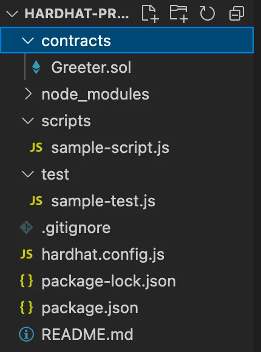Viewport: 261px width, 352px height.
Task: Select the test folder name
Action: pos(55,174)
